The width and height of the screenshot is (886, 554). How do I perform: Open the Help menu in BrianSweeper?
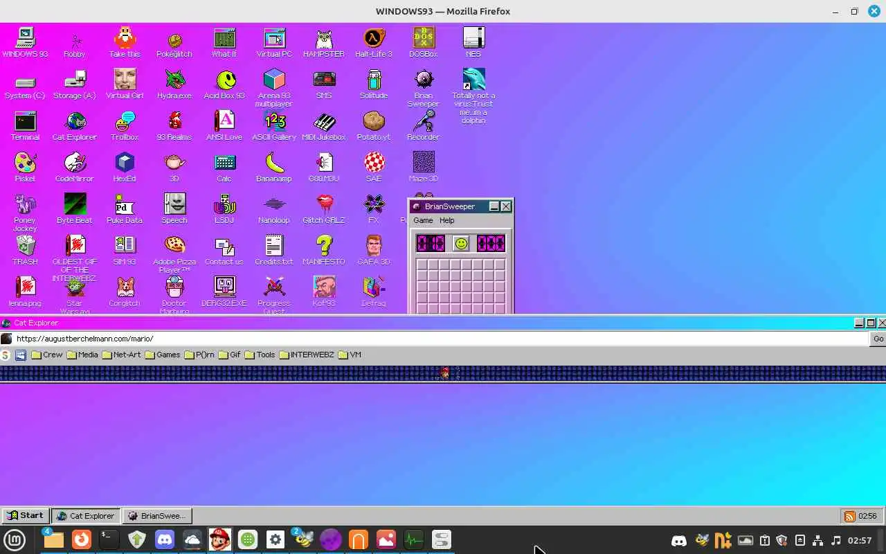(x=446, y=220)
